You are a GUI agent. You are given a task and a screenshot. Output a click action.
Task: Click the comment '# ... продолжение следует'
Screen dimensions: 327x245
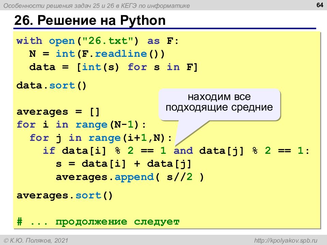98,222
